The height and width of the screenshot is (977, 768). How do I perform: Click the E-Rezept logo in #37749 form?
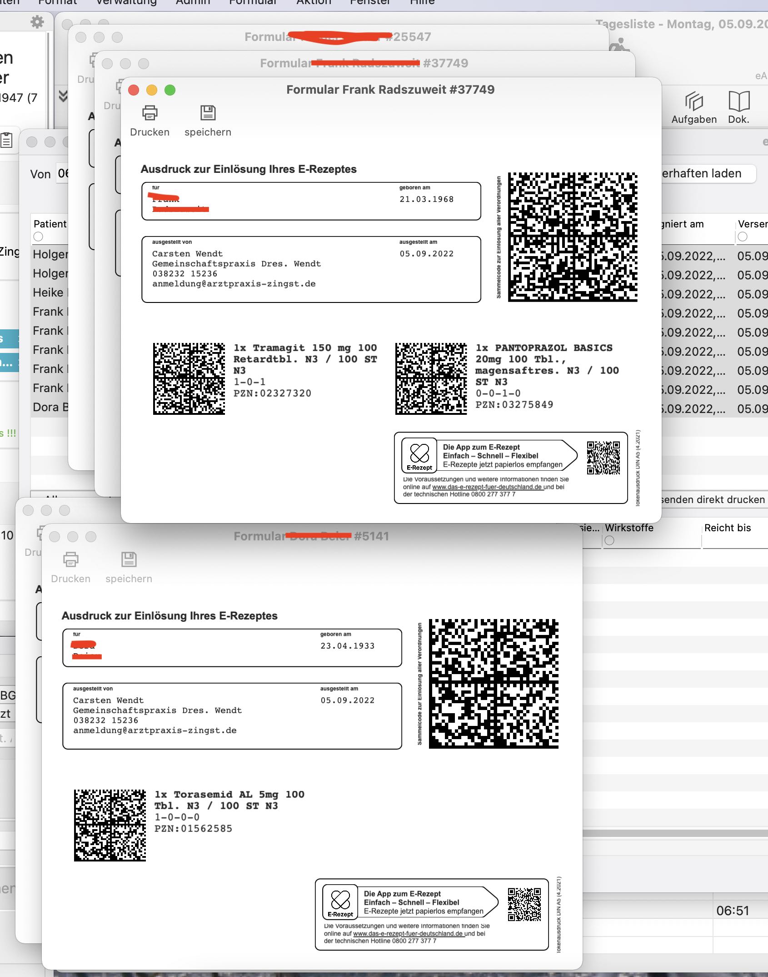pyautogui.click(x=419, y=456)
